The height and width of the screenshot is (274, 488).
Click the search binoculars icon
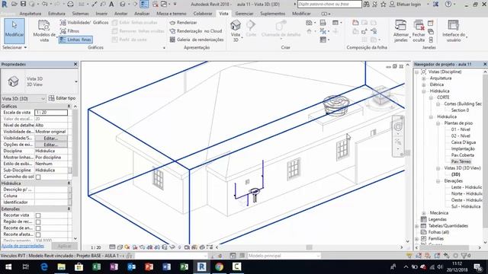click(x=366, y=4)
